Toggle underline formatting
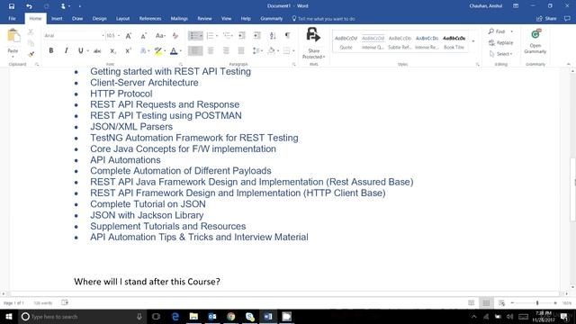The height and width of the screenshot is (324, 576). [x=80, y=50]
